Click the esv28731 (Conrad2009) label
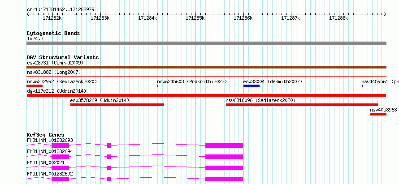399x184 pixels. coord(55,63)
